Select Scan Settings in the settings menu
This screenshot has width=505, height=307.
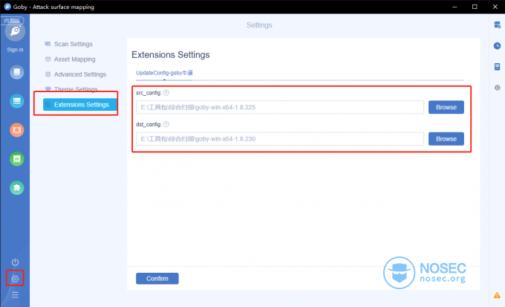coord(69,44)
